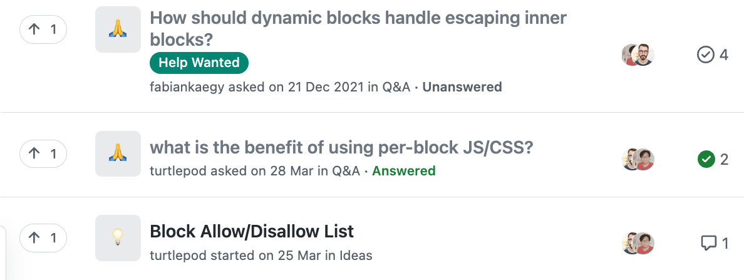Filter by the Help Wanted label
Screen dimensions: 744x280
(199, 63)
